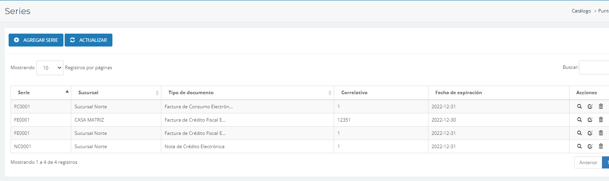Edit the FC0001 series row
Screen dimensions: 609x181
590,106
